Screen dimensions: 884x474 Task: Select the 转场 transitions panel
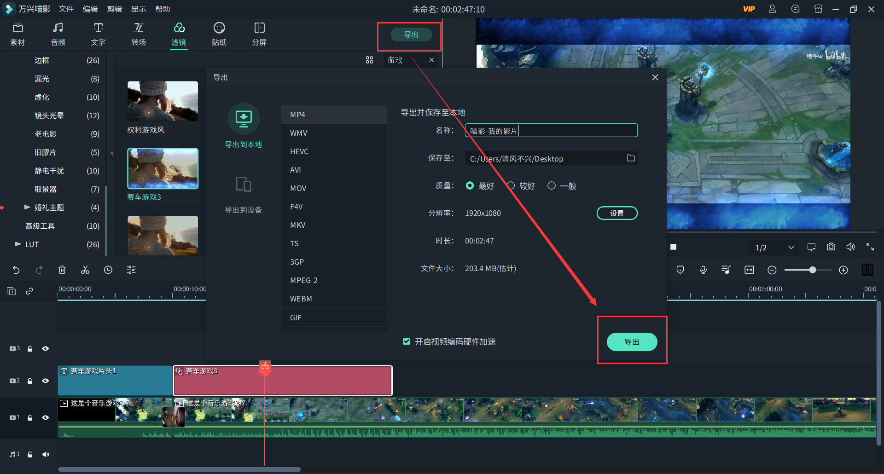pyautogui.click(x=138, y=34)
